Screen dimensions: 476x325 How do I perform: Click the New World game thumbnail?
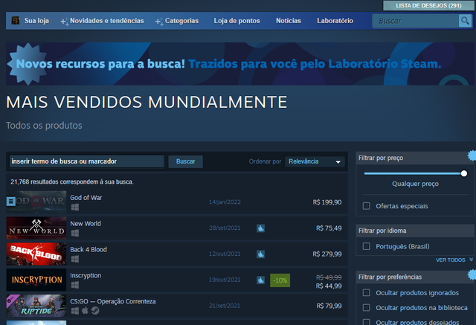[x=36, y=228]
